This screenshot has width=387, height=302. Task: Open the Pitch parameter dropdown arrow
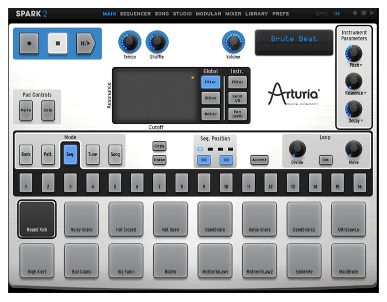point(361,66)
